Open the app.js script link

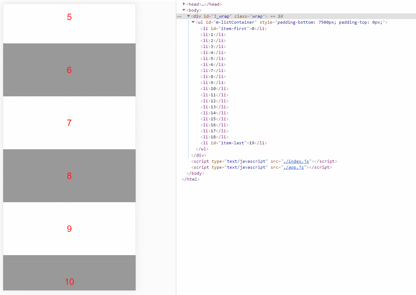click(293, 167)
